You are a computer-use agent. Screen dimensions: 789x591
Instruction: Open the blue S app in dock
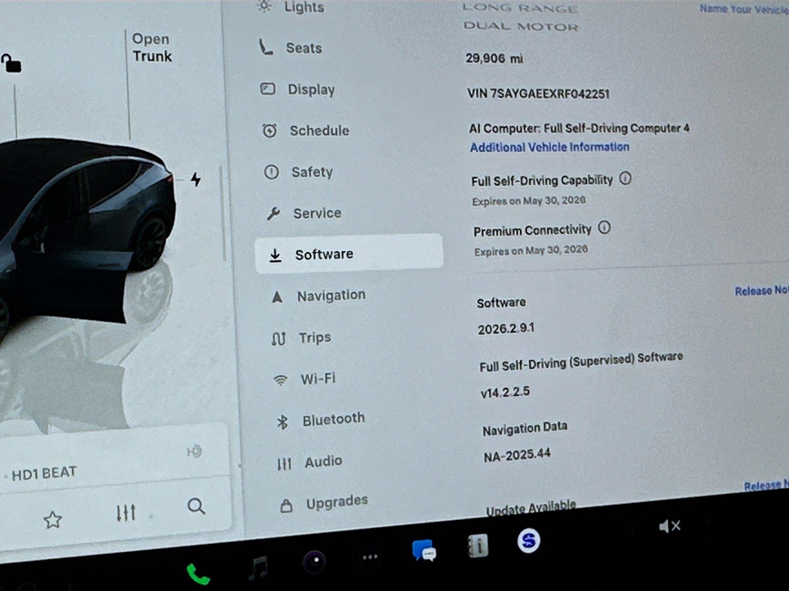click(x=529, y=541)
